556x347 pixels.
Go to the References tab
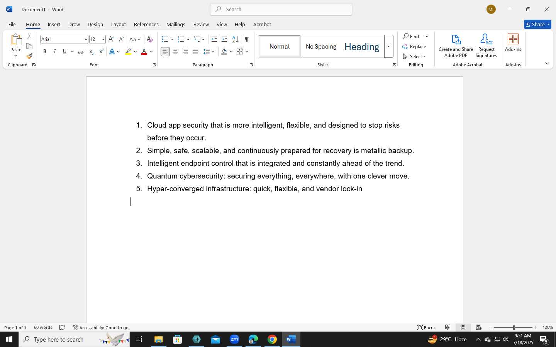146,24
